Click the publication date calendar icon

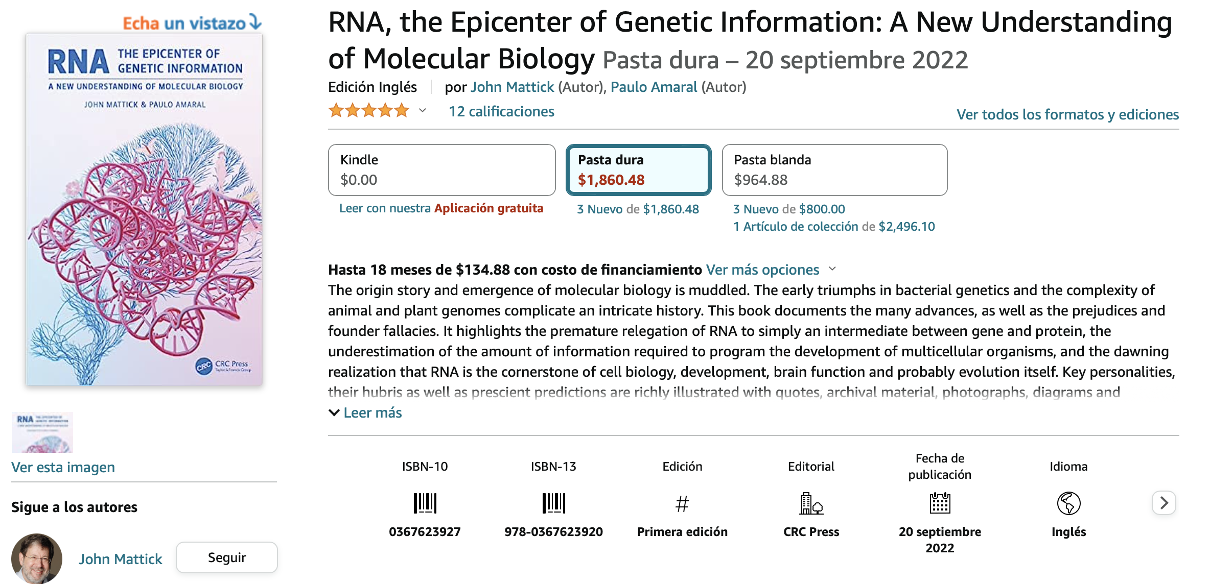point(940,503)
